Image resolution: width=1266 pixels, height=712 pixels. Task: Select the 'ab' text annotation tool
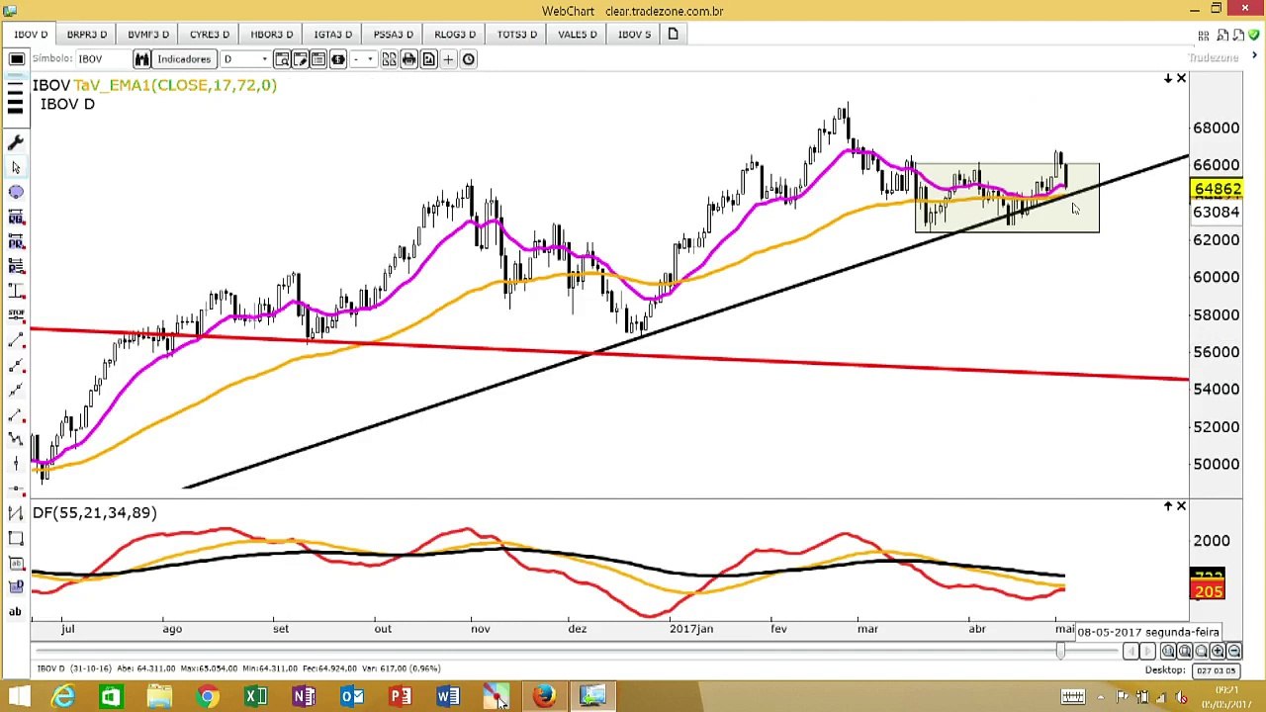[x=16, y=611]
